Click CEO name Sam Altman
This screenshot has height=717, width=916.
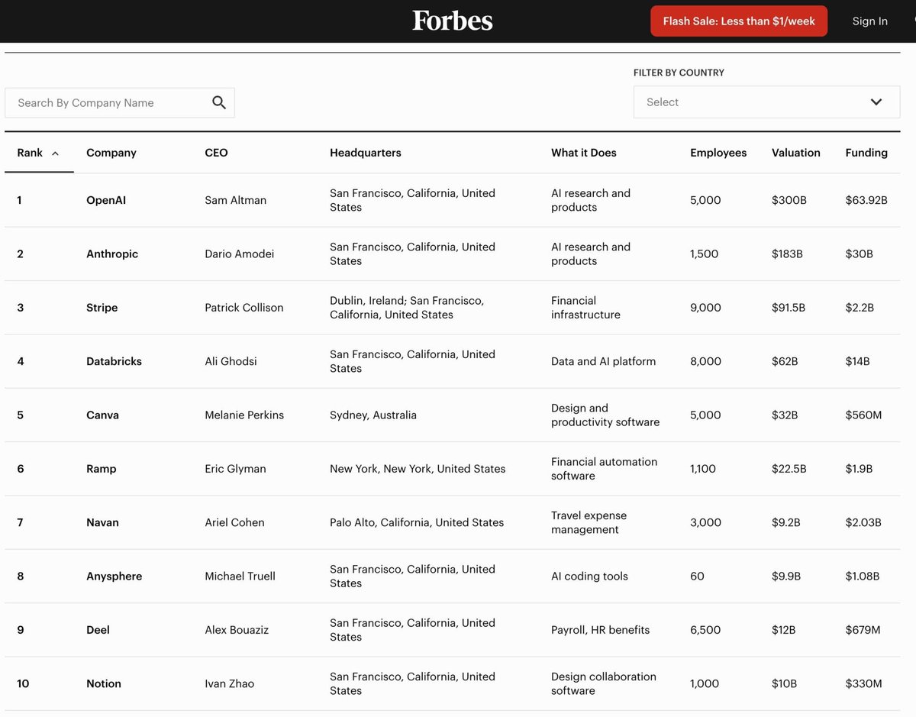click(x=235, y=200)
